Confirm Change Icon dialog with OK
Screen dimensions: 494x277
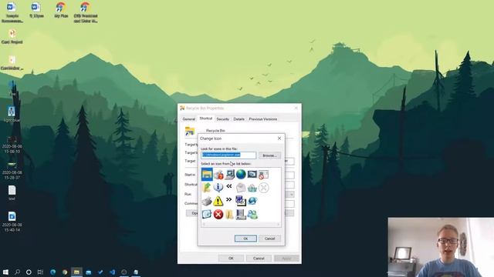[x=245, y=239]
